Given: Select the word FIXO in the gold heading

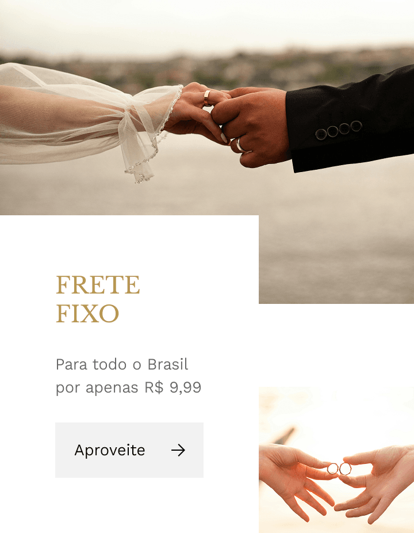Looking at the screenshot, I should tap(87, 313).
